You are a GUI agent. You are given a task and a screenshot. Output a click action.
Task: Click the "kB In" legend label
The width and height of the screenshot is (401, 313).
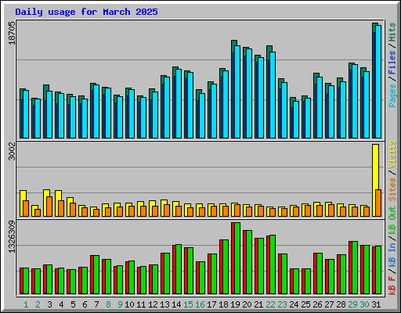point(392,254)
